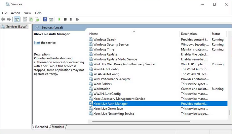Select the Xbox Accessory Management Service name

119,98
